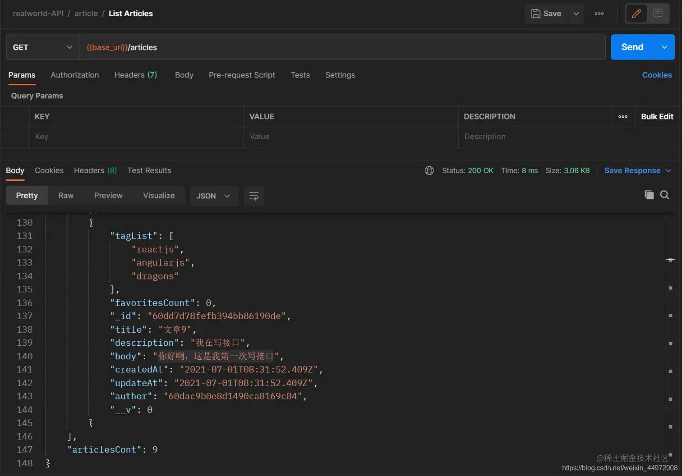This screenshot has height=476, width=682.
Task: Click the List Articles request name
Action: pyautogui.click(x=131, y=14)
